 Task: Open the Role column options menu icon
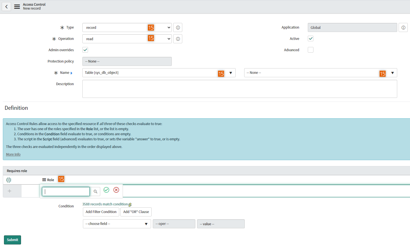pyautogui.click(x=44, y=180)
